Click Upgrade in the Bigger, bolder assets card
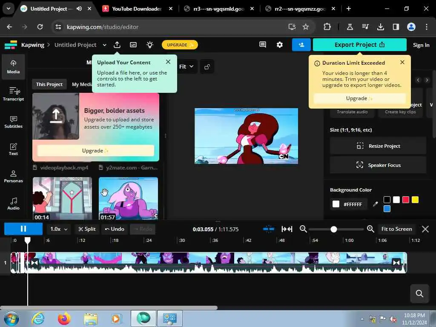Screen dimensions: 436x327 point(96,150)
